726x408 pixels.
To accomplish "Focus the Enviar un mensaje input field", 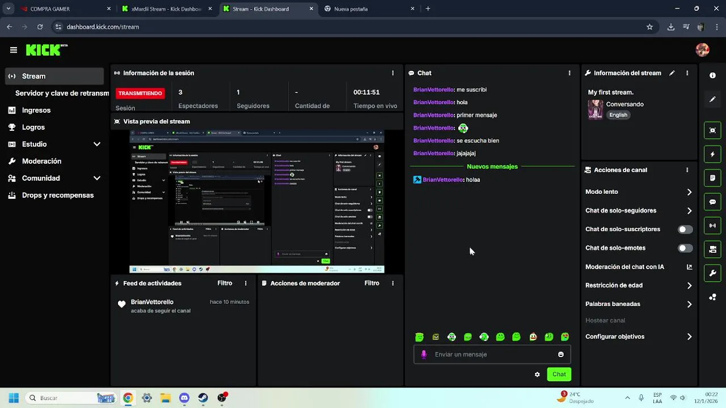I will [x=492, y=354].
